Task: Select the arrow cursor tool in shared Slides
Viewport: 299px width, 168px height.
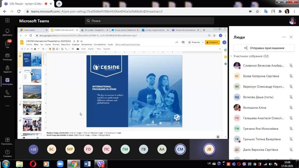Action: 50,49
